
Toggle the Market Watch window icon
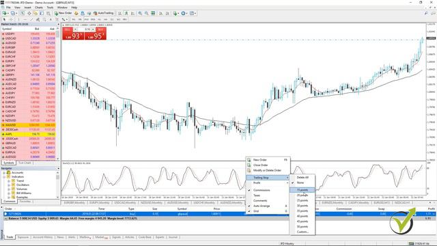(x=23, y=13)
